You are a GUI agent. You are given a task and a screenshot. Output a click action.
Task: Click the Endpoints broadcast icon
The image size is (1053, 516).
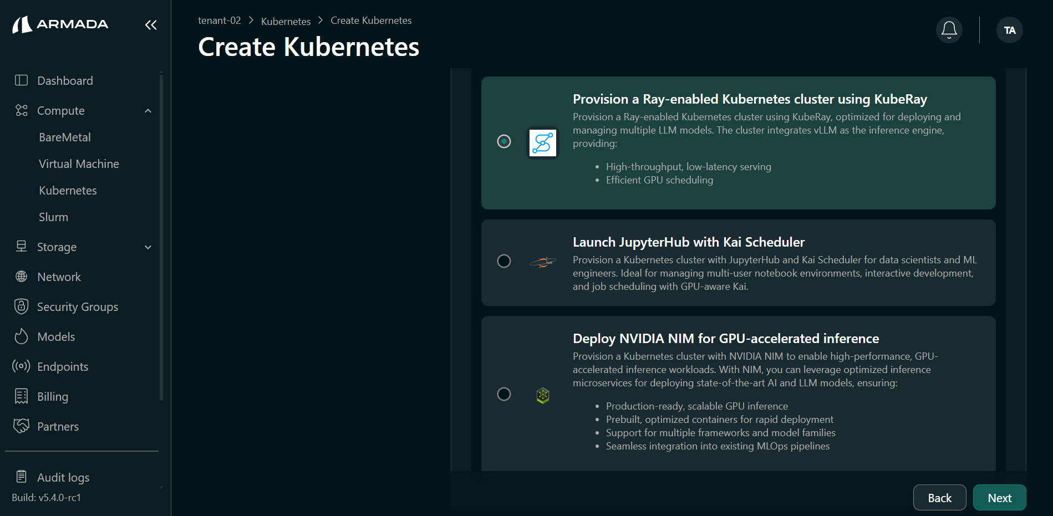(21, 366)
